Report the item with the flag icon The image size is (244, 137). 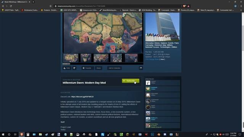coord(141,68)
